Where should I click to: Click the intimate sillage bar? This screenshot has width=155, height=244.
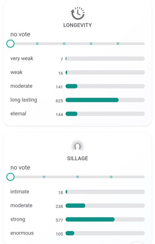tap(105, 192)
